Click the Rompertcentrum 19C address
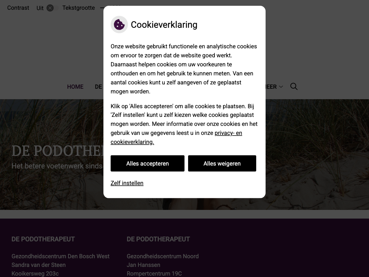369x277 pixels. pyautogui.click(x=154, y=273)
